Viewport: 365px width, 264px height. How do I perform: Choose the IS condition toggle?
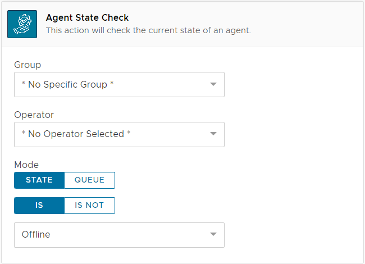pos(39,206)
